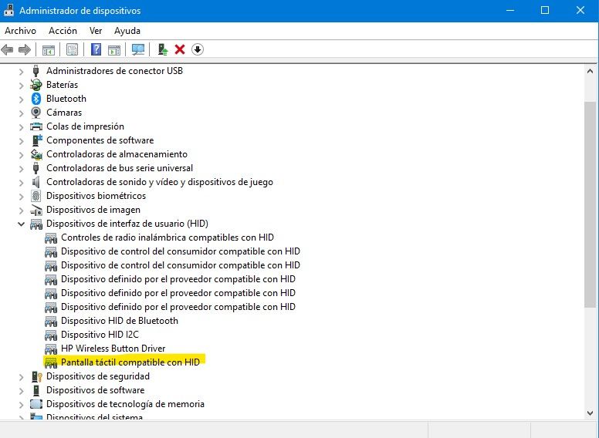The image size is (599, 438).
Task: Expand the Bluetooth category
Action: (x=22, y=99)
